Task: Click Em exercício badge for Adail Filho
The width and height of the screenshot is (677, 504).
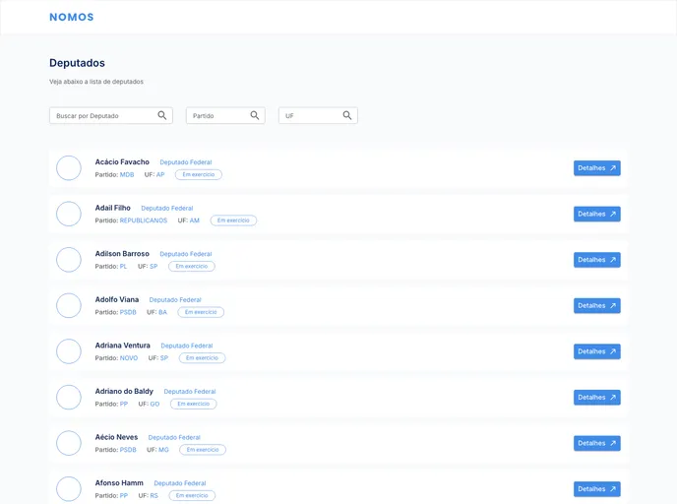Action: click(233, 220)
